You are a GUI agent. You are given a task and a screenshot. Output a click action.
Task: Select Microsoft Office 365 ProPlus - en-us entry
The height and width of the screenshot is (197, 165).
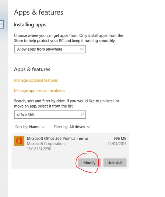click(70, 151)
